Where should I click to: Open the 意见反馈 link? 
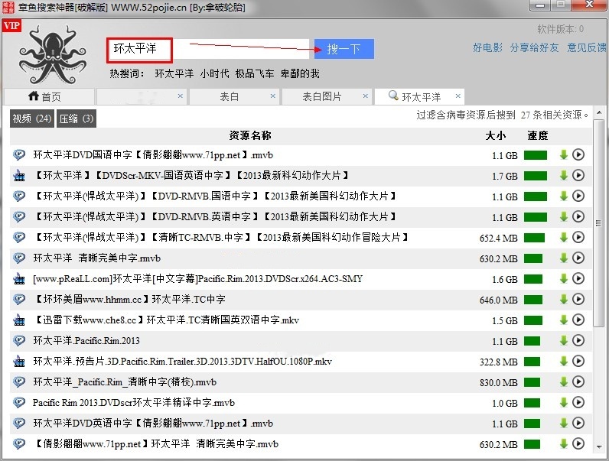point(587,47)
